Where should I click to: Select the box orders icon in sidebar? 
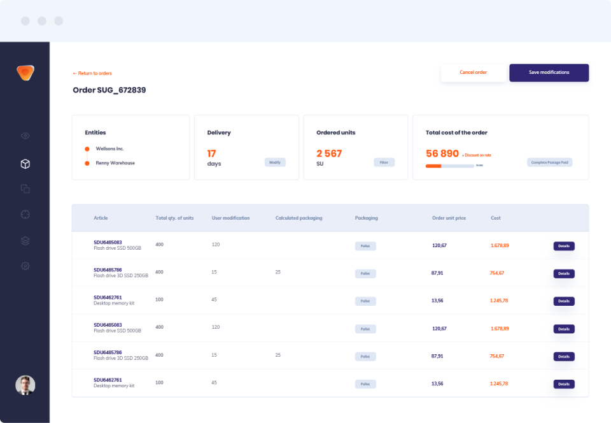coord(25,164)
